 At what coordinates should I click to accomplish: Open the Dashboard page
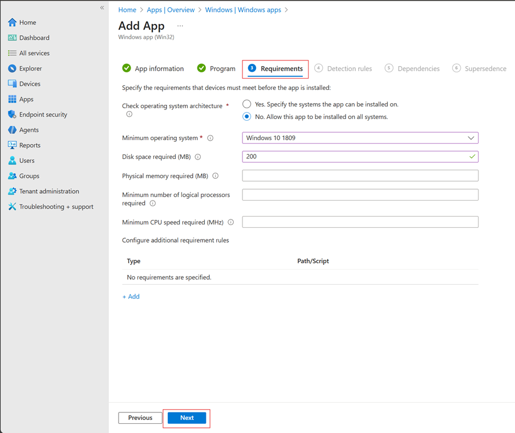pyautogui.click(x=33, y=38)
